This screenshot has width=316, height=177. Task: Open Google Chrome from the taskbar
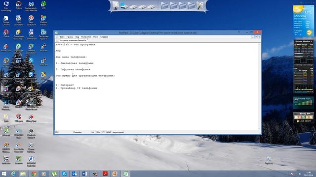[x=34, y=174]
